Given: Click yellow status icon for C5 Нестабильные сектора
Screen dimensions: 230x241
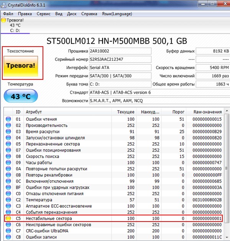Looking at the screenshot, I should click(9, 218).
